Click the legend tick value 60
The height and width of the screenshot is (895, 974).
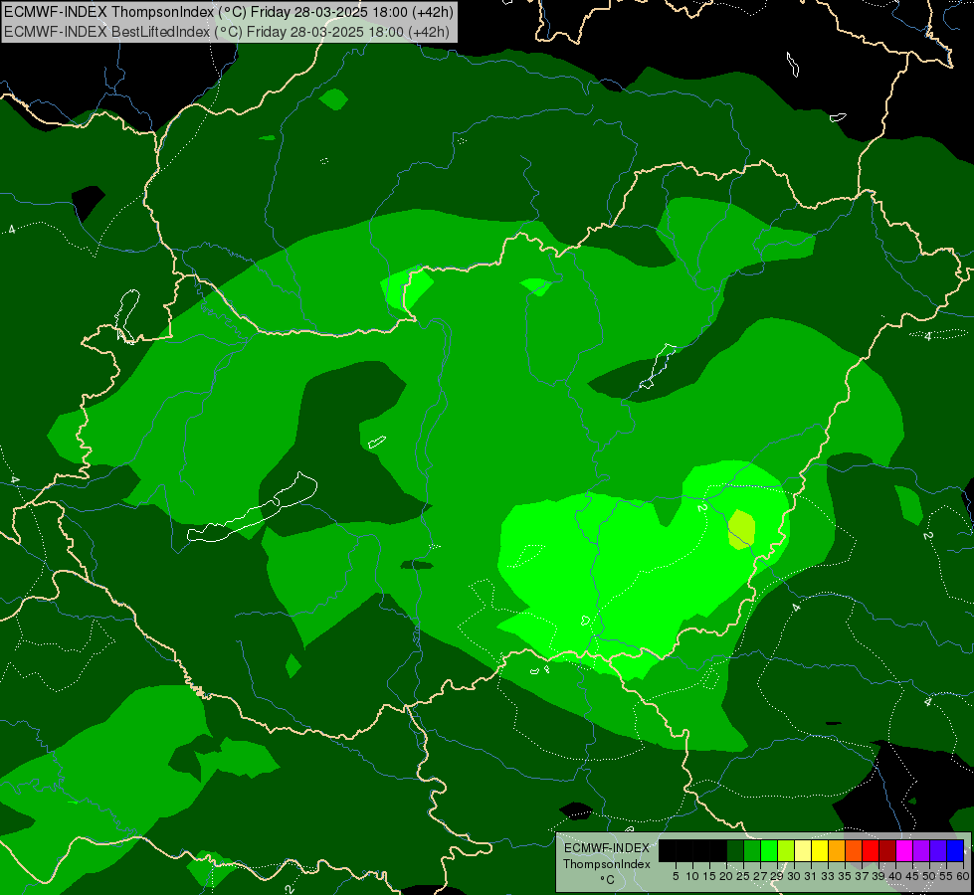963,876
